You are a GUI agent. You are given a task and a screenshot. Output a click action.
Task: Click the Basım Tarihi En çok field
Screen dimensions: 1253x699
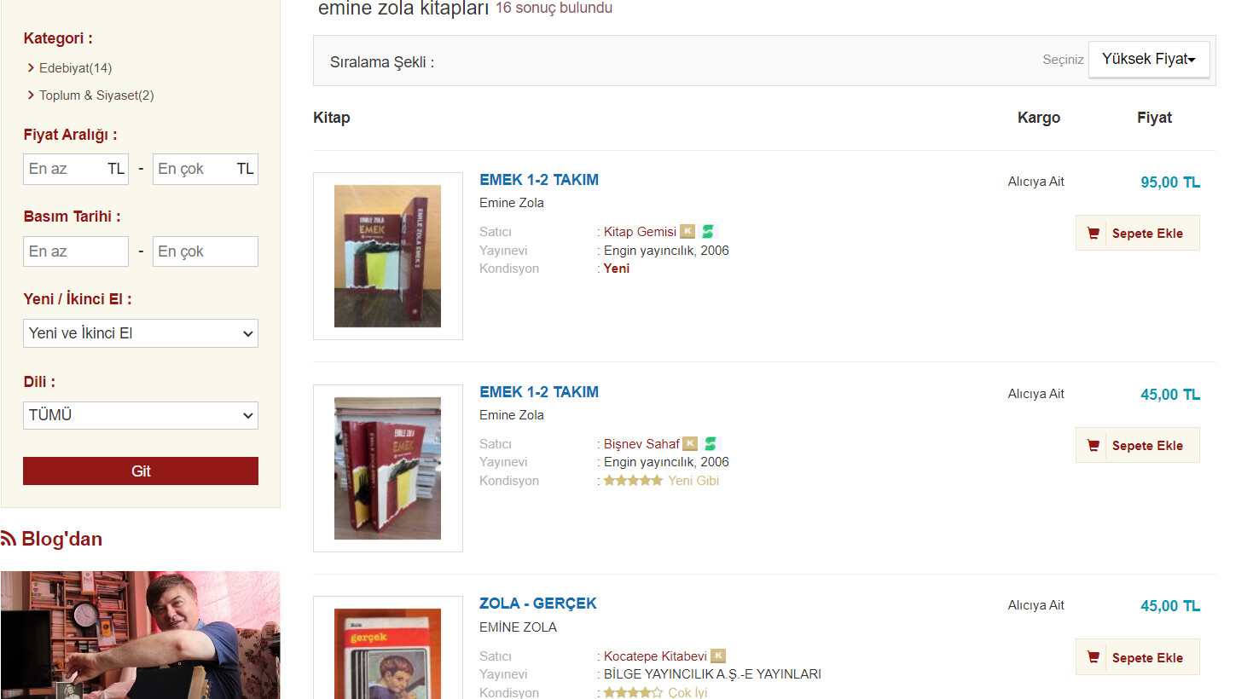[x=206, y=251]
